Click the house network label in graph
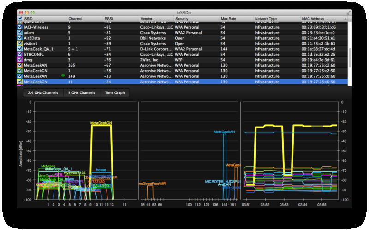Screen dimensions: 369x230 [101, 170]
